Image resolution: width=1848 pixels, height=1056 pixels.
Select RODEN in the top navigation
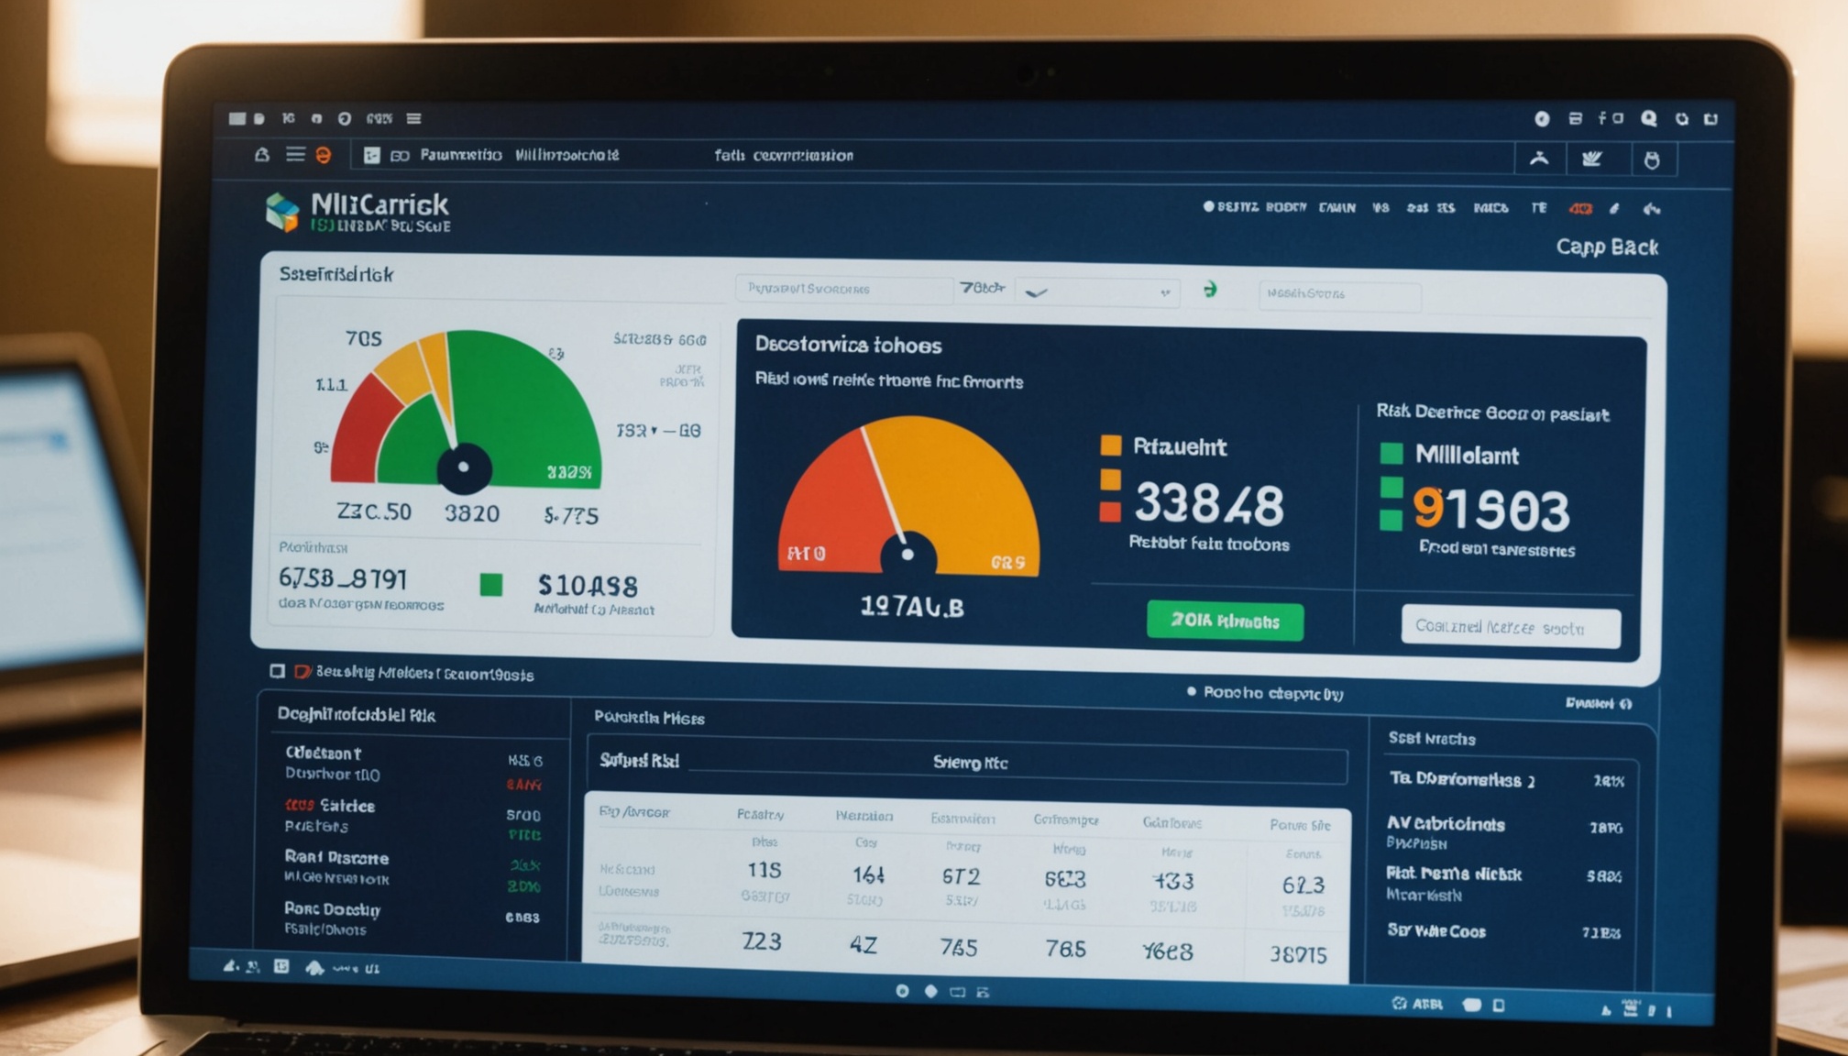pyautogui.click(x=1286, y=207)
